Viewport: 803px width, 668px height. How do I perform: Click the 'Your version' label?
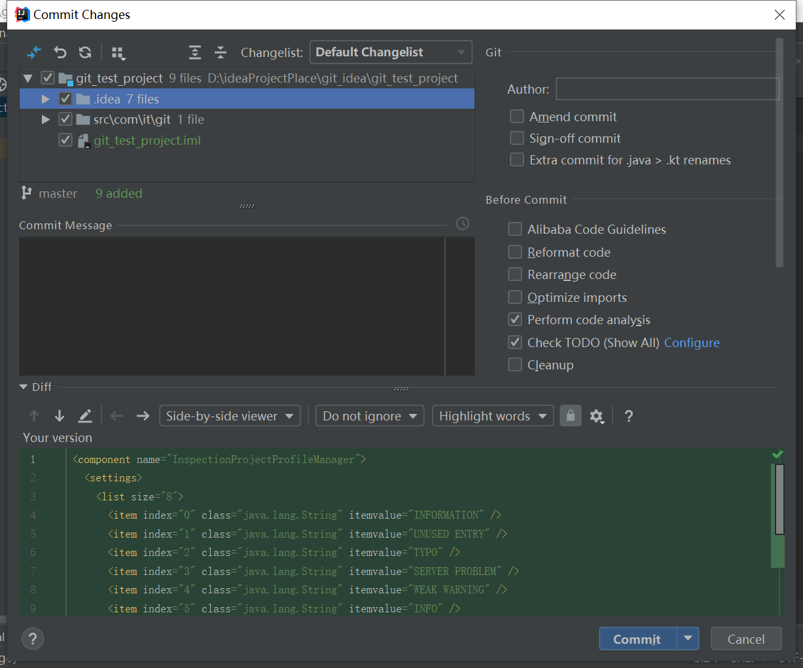[x=58, y=437]
